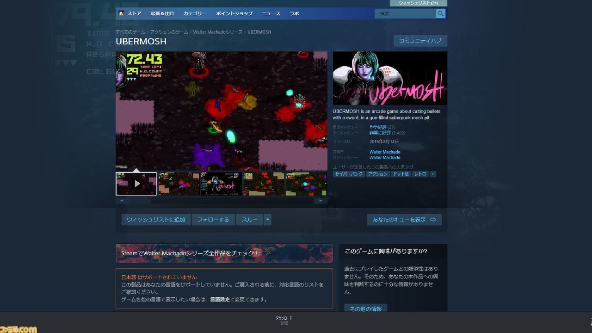Expand the スルー dropdown arrow
The height and width of the screenshot is (333, 592).
tap(267, 220)
